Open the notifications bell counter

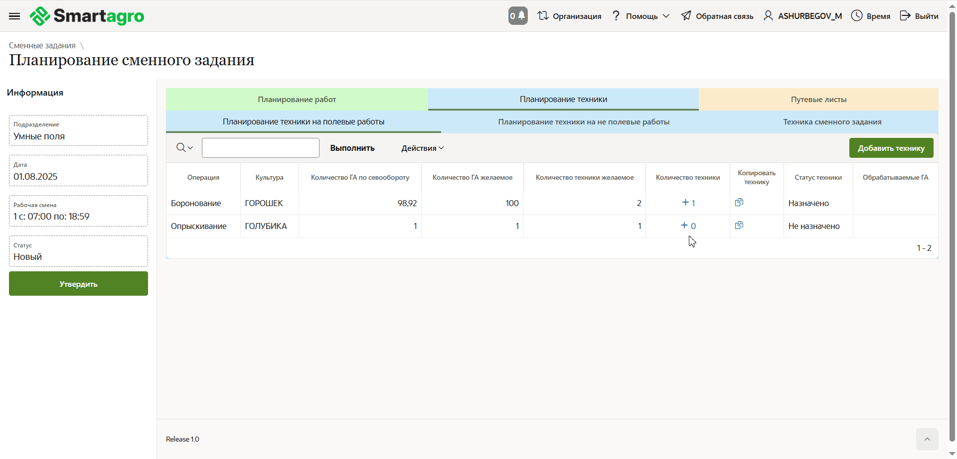[517, 16]
